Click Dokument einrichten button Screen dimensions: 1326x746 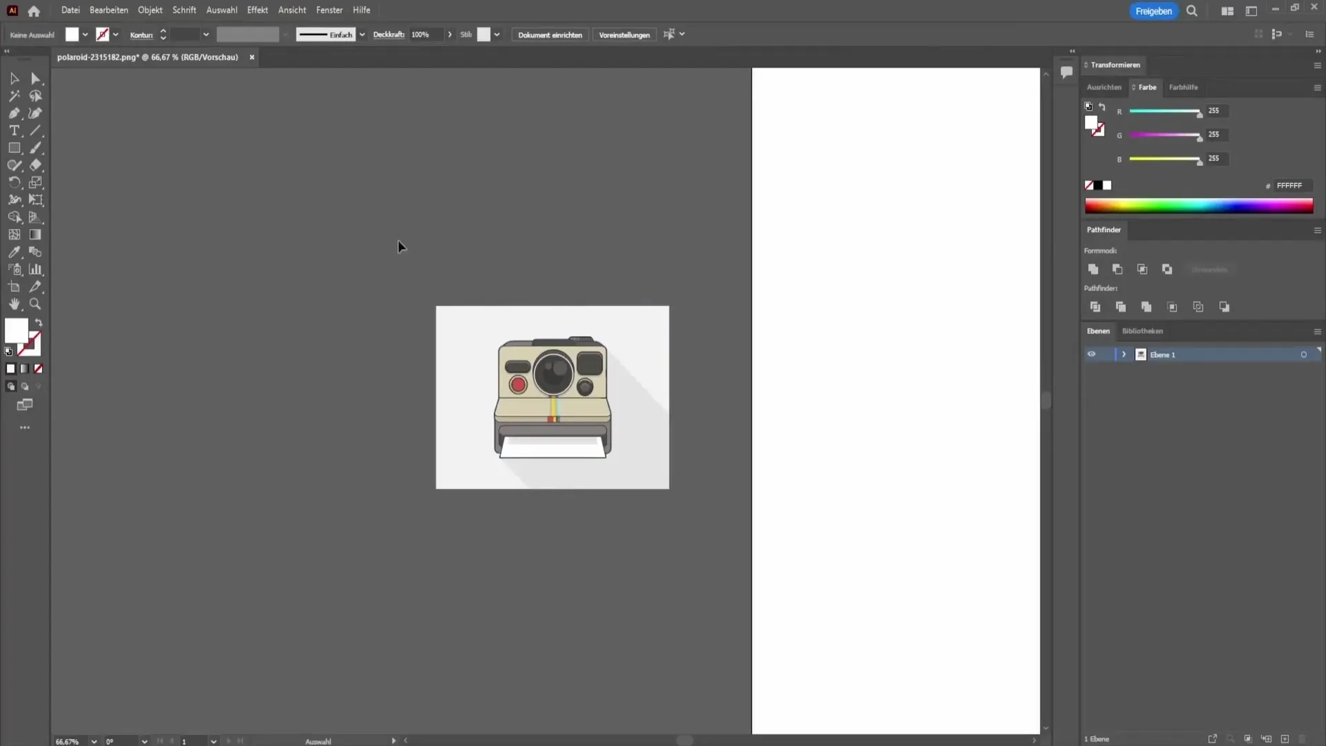tap(550, 35)
